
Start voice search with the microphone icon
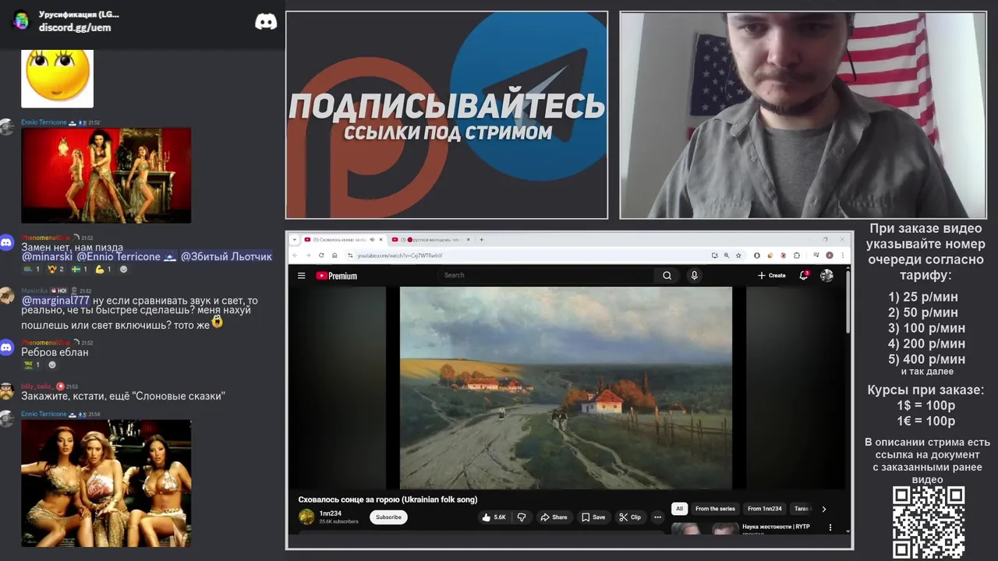pyautogui.click(x=694, y=275)
